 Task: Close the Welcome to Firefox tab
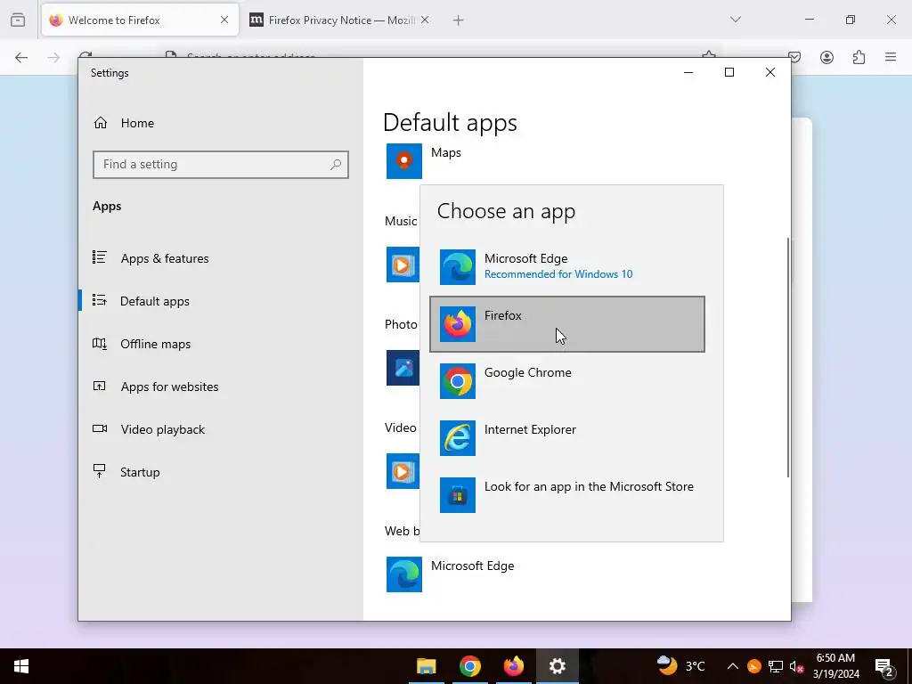(x=224, y=20)
